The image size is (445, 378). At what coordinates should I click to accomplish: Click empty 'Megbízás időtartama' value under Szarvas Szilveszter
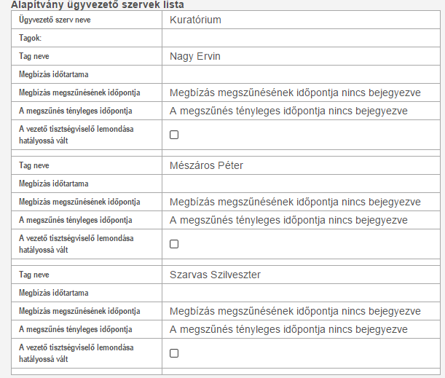click(x=301, y=293)
